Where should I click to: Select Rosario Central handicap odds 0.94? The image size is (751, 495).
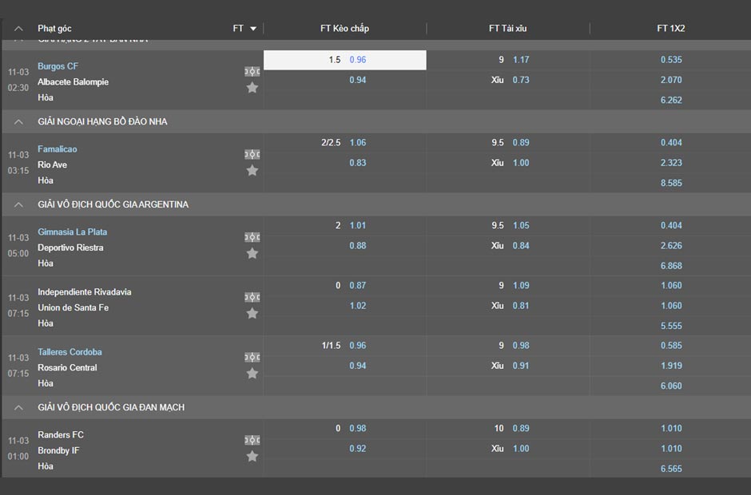click(x=358, y=366)
